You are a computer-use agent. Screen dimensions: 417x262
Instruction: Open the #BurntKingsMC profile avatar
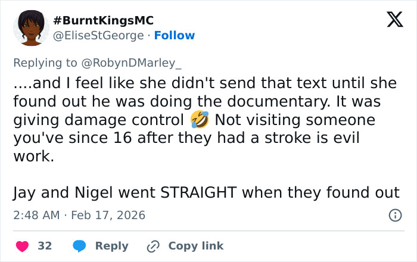[x=32, y=27]
